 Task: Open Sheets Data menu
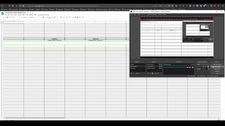point(24,15)
